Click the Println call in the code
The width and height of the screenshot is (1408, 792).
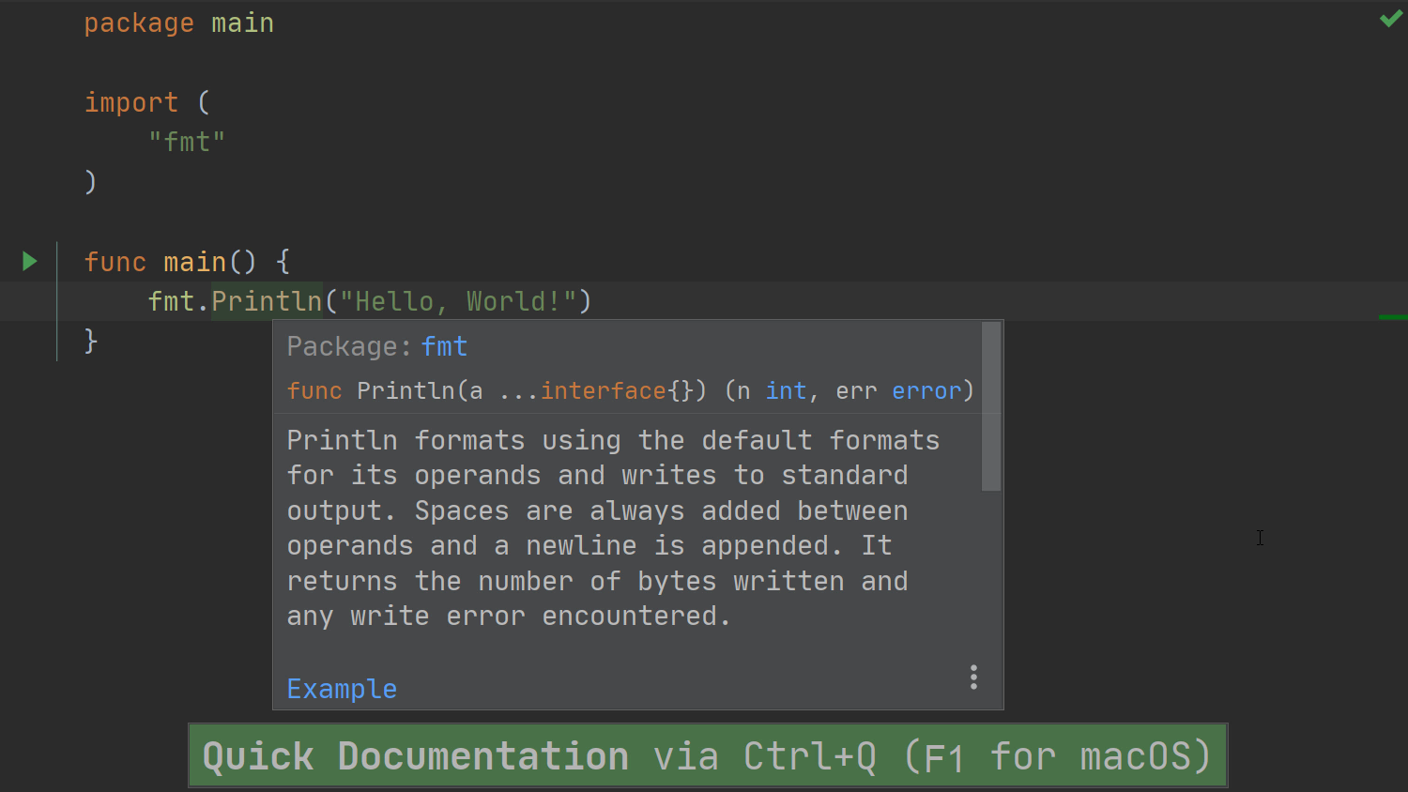pyautogui.click(x=267, y=301)
